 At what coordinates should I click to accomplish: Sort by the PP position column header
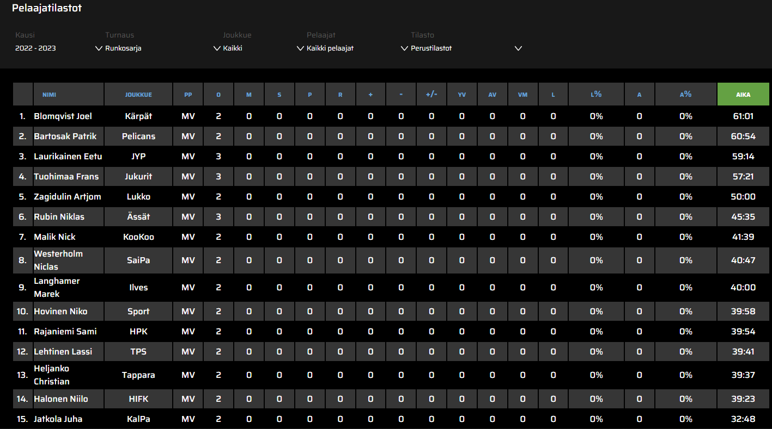(x=188, y=94)
